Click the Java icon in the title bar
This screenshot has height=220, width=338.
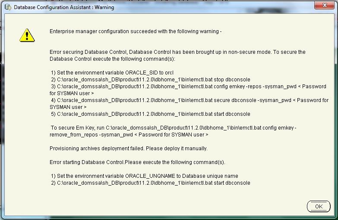8,7
